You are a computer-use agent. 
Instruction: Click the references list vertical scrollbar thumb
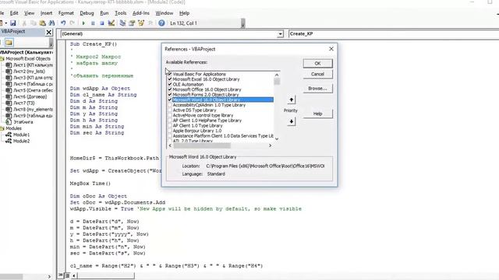point(277,82)
